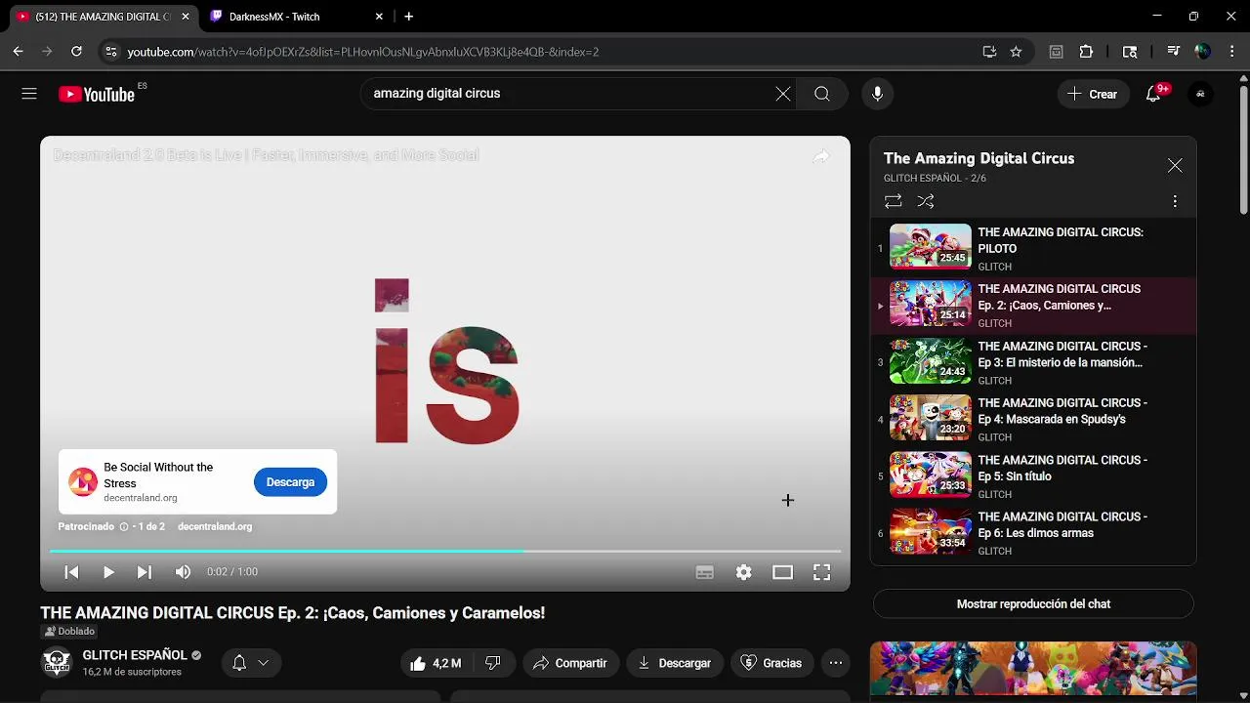Click the Descargar button below the video
This screenshot has width=1250, height=703.
click(x=675, y=663)
